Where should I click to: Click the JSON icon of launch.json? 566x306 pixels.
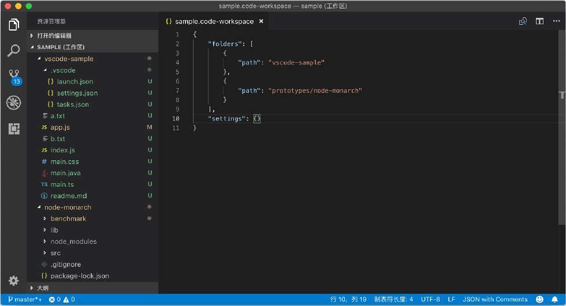[x=51, y=81]
